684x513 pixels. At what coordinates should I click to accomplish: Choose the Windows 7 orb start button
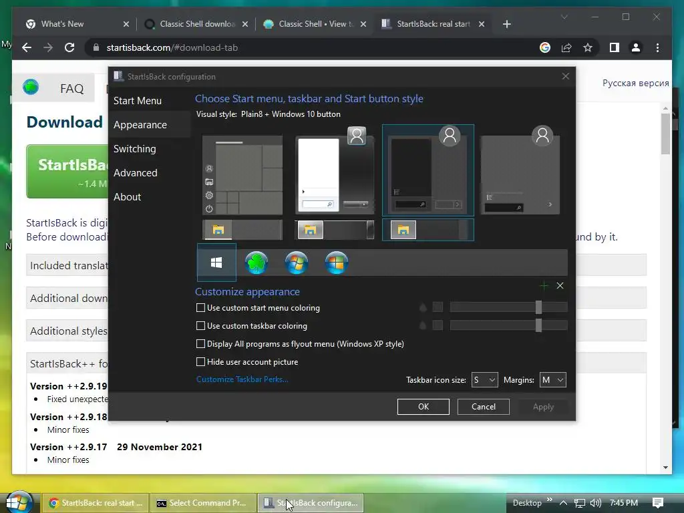point(297,263)
